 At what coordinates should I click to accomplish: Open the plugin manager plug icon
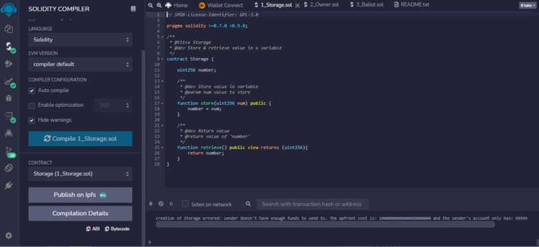pos(9,186)
